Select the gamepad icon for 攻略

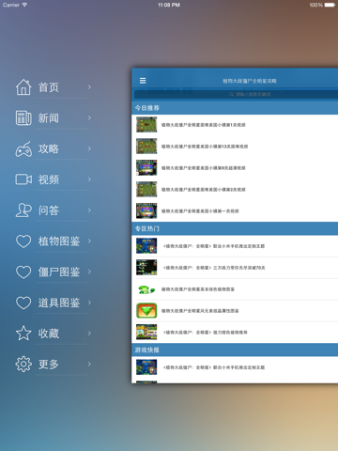[x=23, y=148]
